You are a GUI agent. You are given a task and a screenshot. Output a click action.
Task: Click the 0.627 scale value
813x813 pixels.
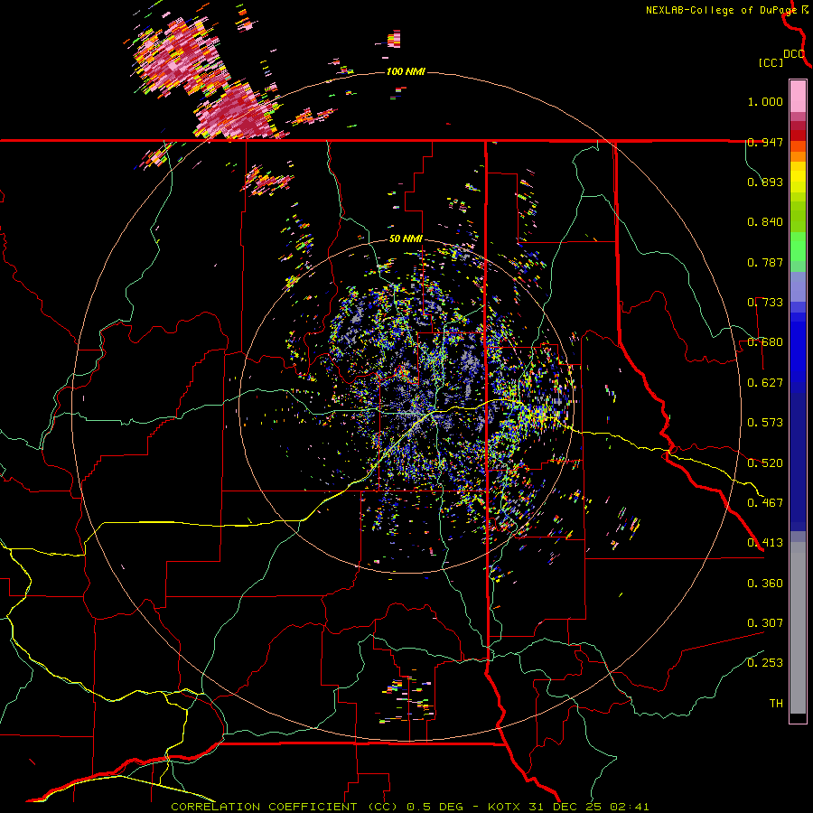click(765, 383)
